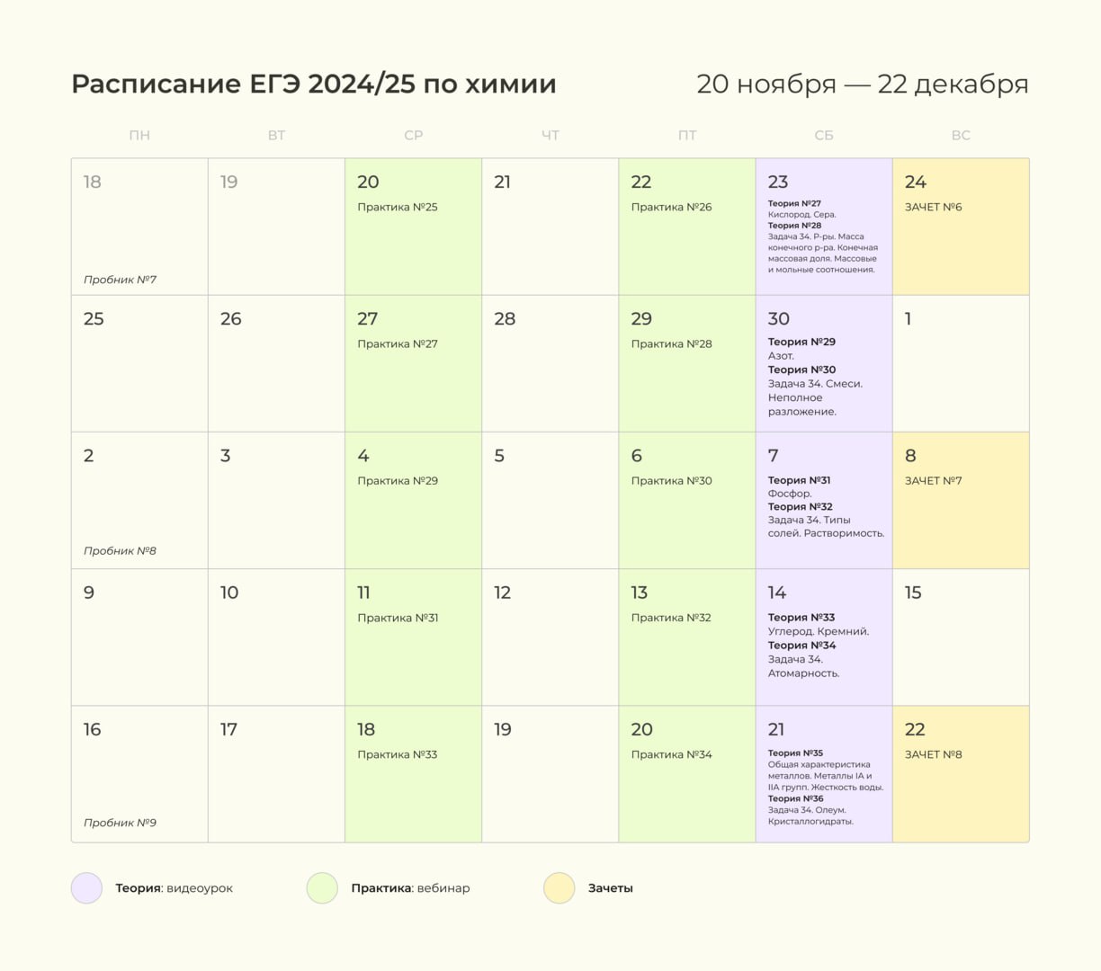This screenshot has height=971, width=1101.
Task: Select the Пробник №7 label
Action: coord(120,280)
